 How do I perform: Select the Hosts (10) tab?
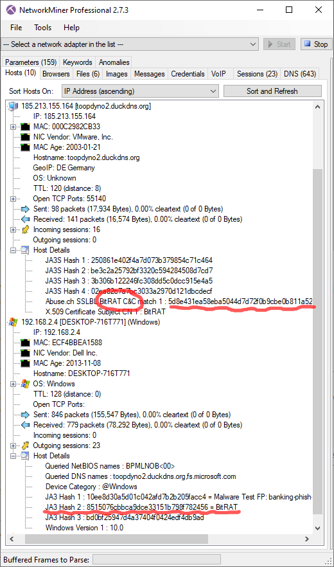pos(21,73)
